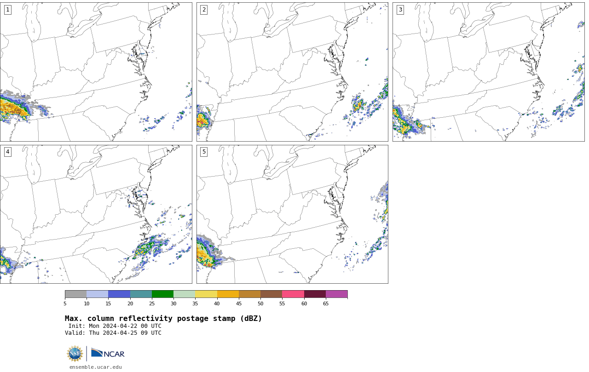The height and width of the screenshot is (372, 589).
Task: Click the member number 2 label box
Action: point(204,10)
